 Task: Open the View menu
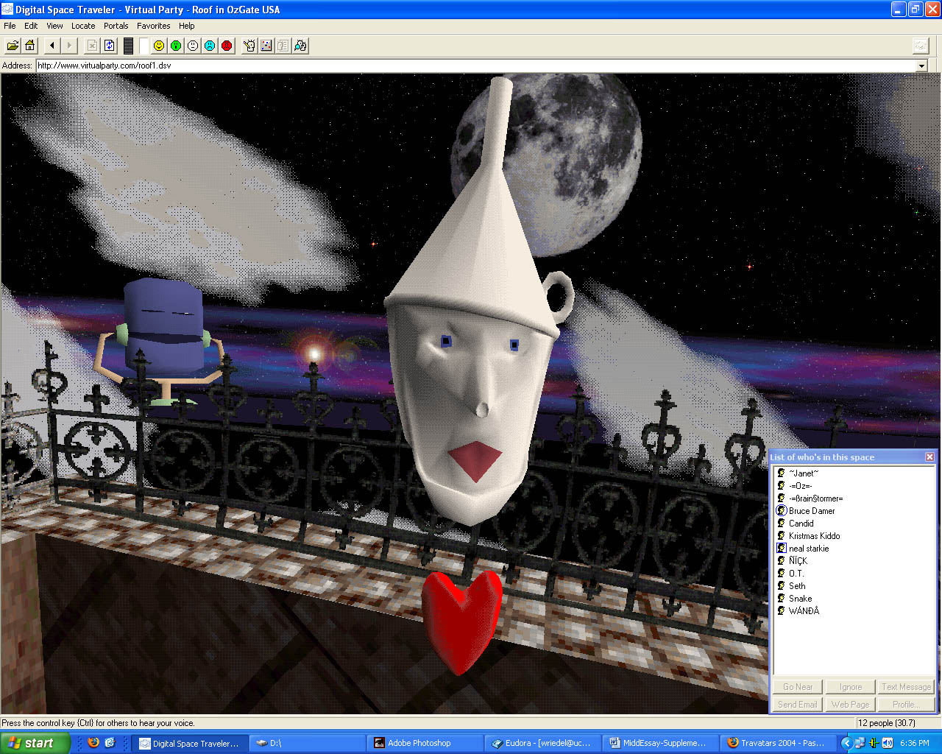coord(55,26)
